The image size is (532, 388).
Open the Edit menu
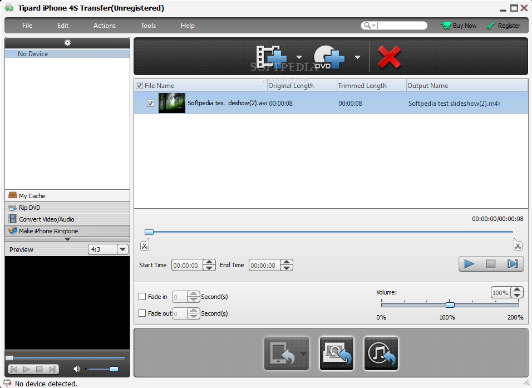click(63, 26)
